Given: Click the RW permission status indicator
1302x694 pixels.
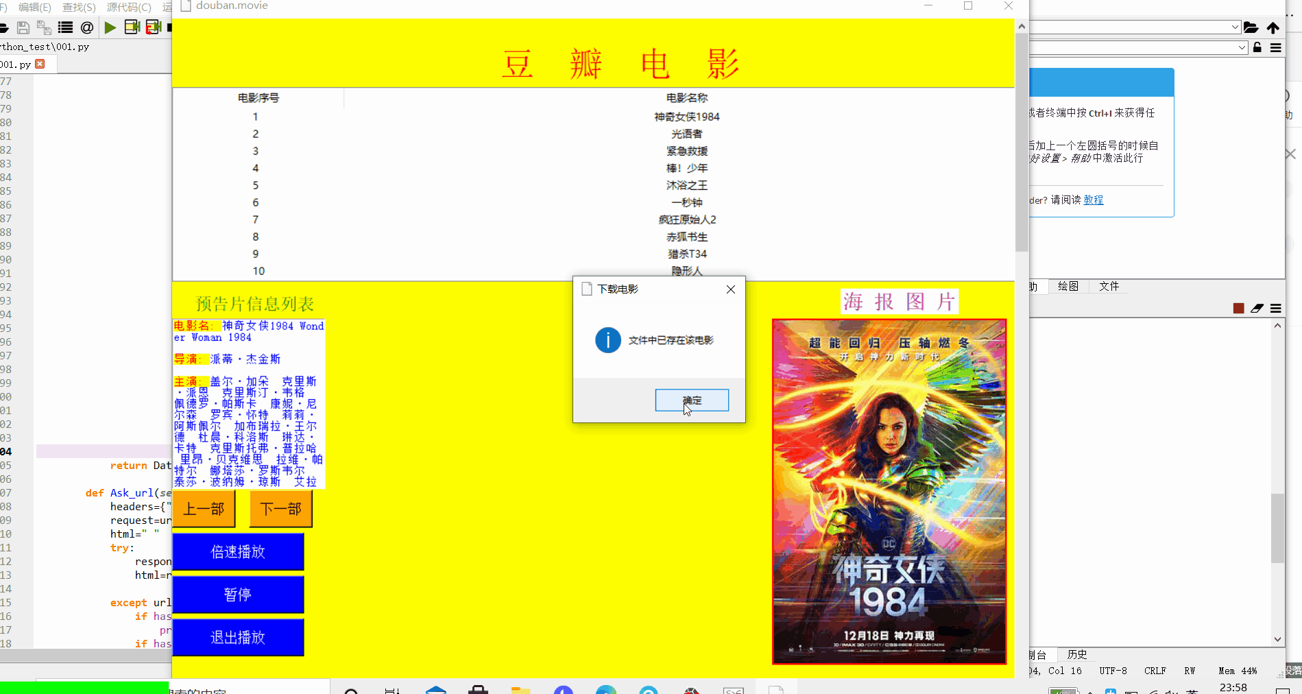Looking at the screenshot, I should (1190, 671).
